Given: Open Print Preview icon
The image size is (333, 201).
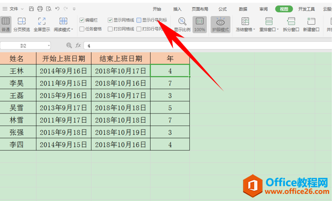Looking at the screenshot, I should point(49,9).
